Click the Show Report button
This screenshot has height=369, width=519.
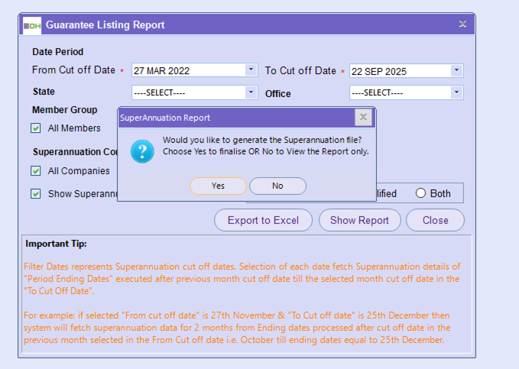click(359, 220)
